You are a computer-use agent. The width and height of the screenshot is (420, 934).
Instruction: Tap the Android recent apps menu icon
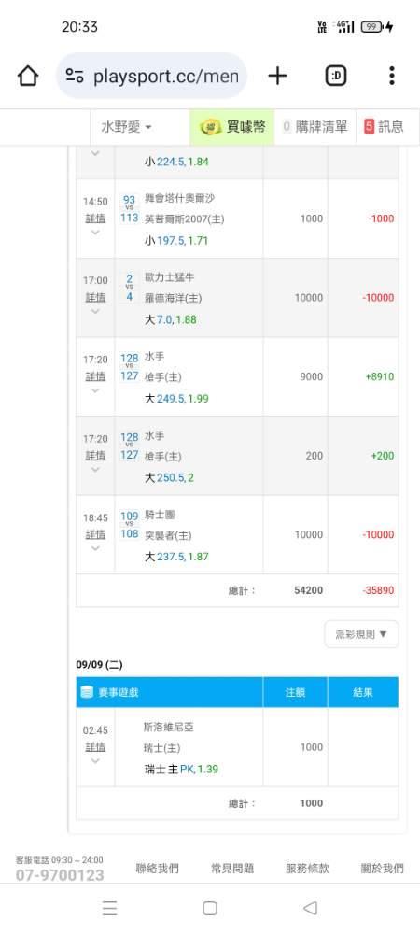[109, 908]
